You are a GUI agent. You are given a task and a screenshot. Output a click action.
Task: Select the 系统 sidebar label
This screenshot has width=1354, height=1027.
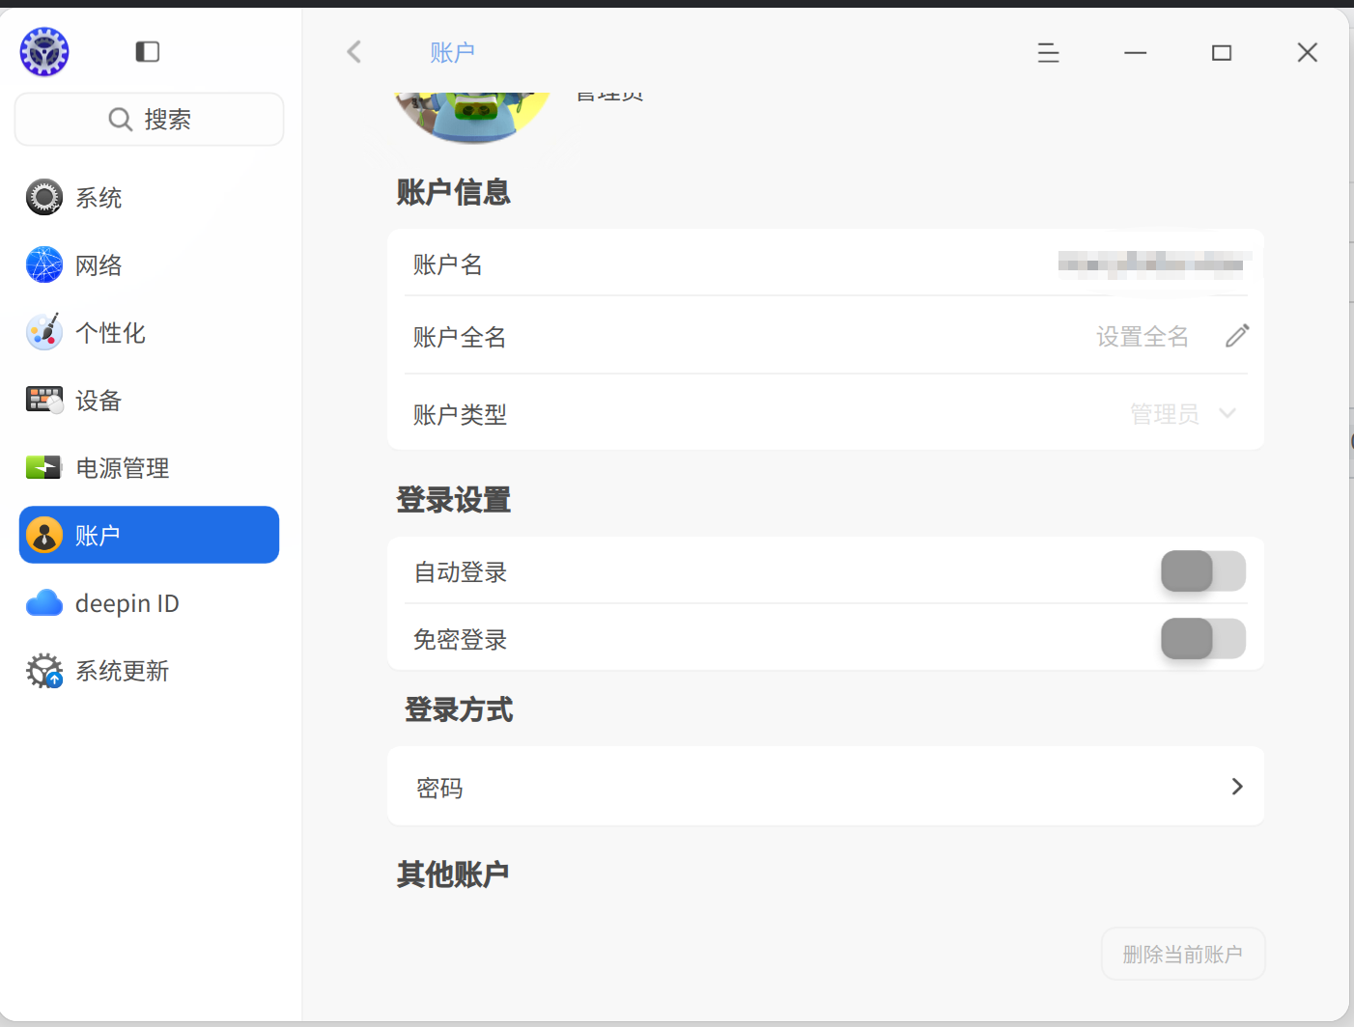[99, 198]
